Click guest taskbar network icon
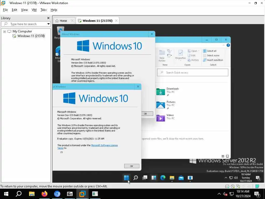This screenshot has width=265, height=199. pos(231,178)
